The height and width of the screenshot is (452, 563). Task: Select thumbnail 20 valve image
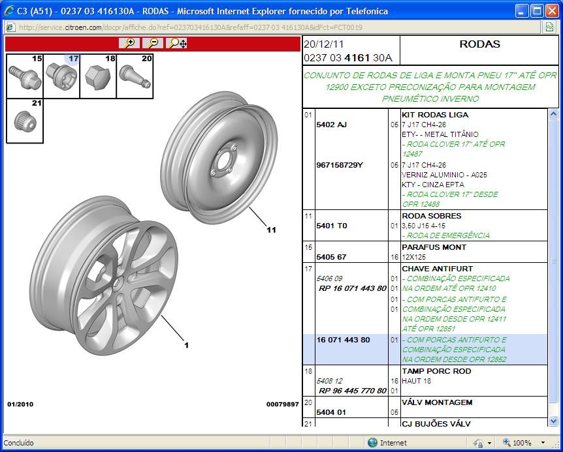[135, 76]
